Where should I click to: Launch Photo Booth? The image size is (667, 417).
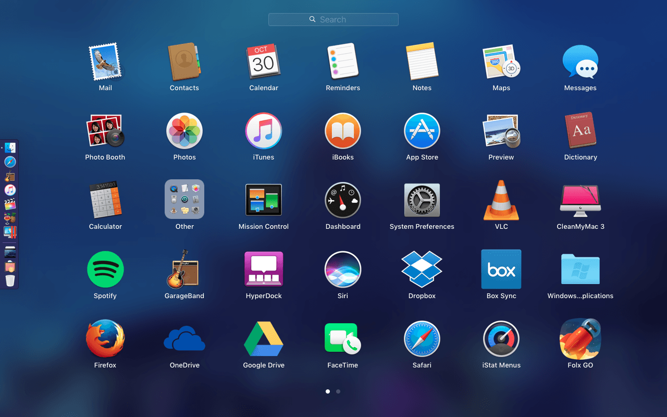(x=105, y=131)
